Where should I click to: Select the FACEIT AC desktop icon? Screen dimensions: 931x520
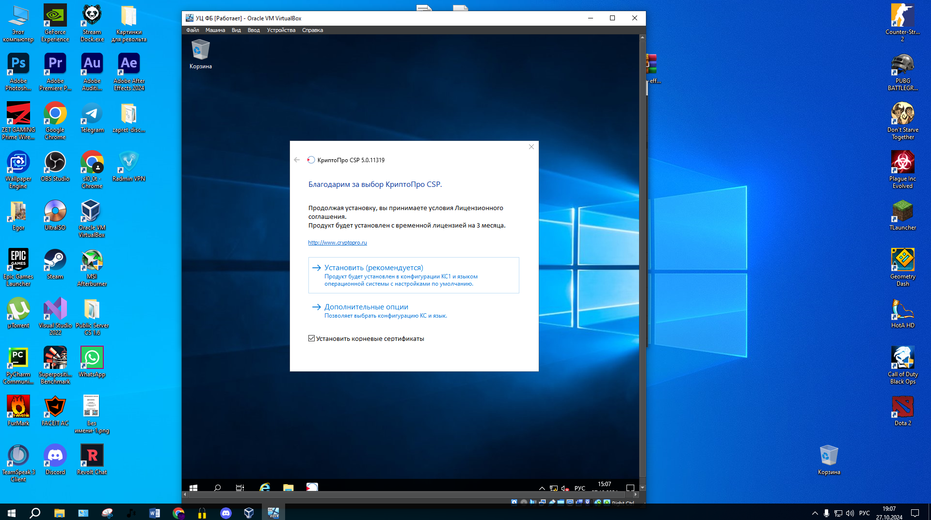[55, 410]
